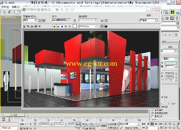Open the render setup dialog icon
Screen dimensions: 181x130
pos(102,20)
